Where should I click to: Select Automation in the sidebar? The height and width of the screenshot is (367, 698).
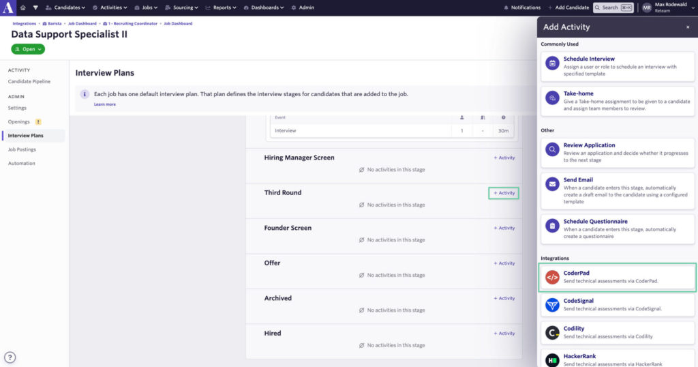pos(21,163)
